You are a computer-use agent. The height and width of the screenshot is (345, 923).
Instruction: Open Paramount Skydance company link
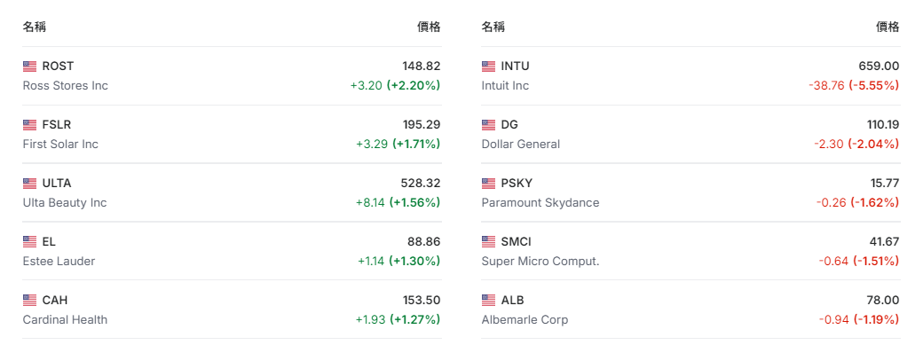click(x=540, y=202)
